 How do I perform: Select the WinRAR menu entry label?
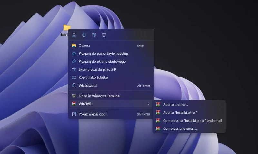[x=85, y=104]
